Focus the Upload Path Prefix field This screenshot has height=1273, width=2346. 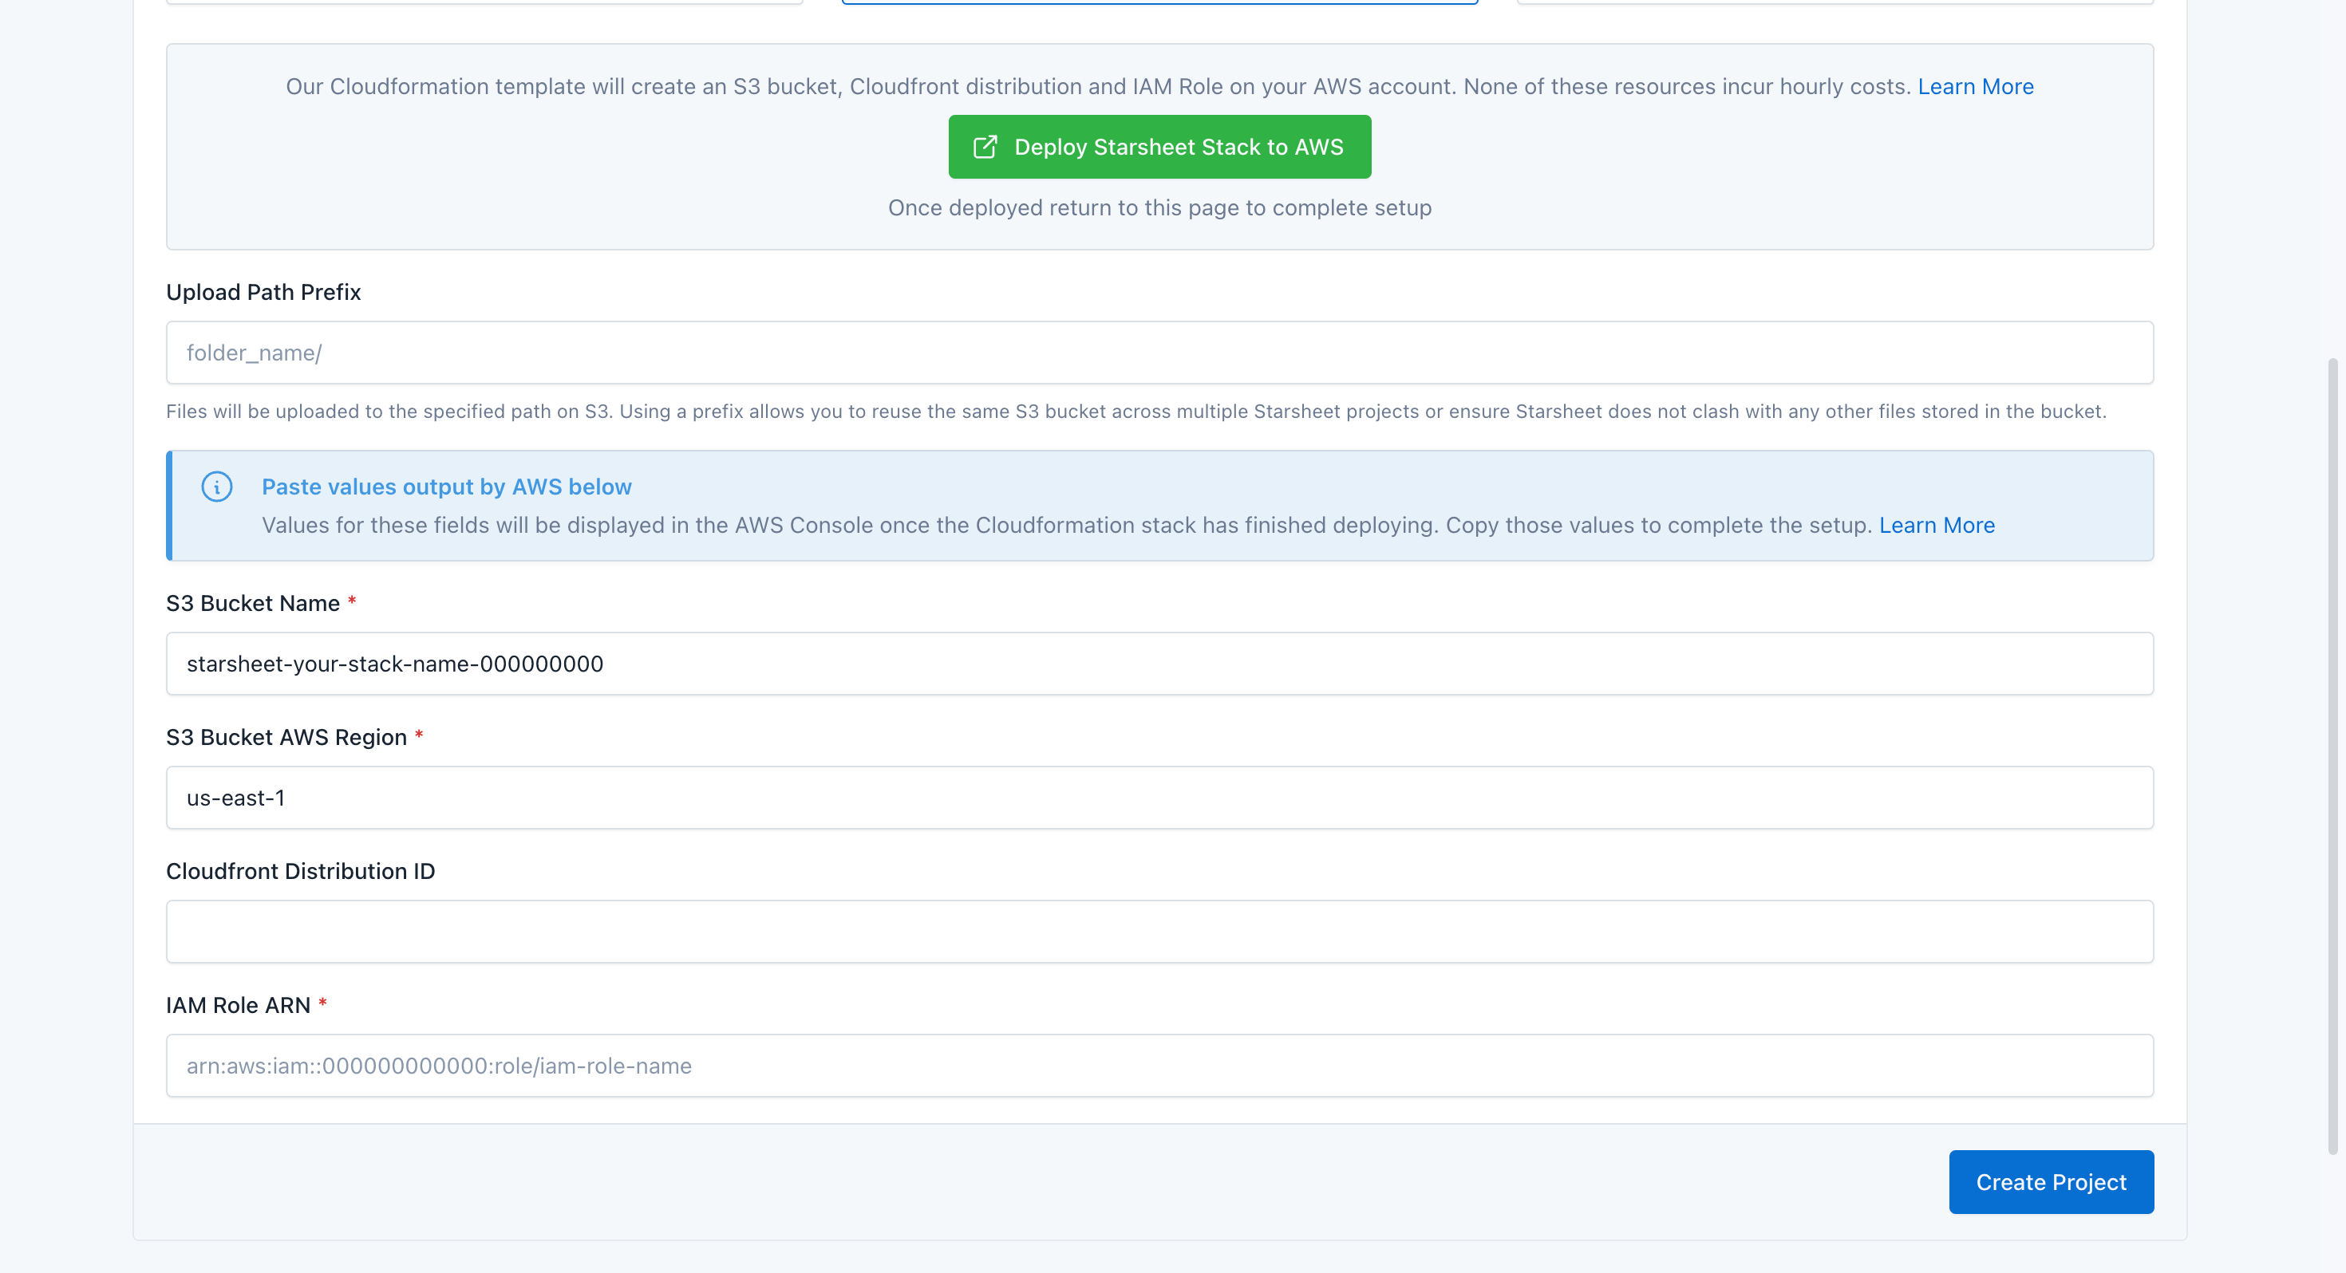pyautogui.click(x=1159, y=353)
